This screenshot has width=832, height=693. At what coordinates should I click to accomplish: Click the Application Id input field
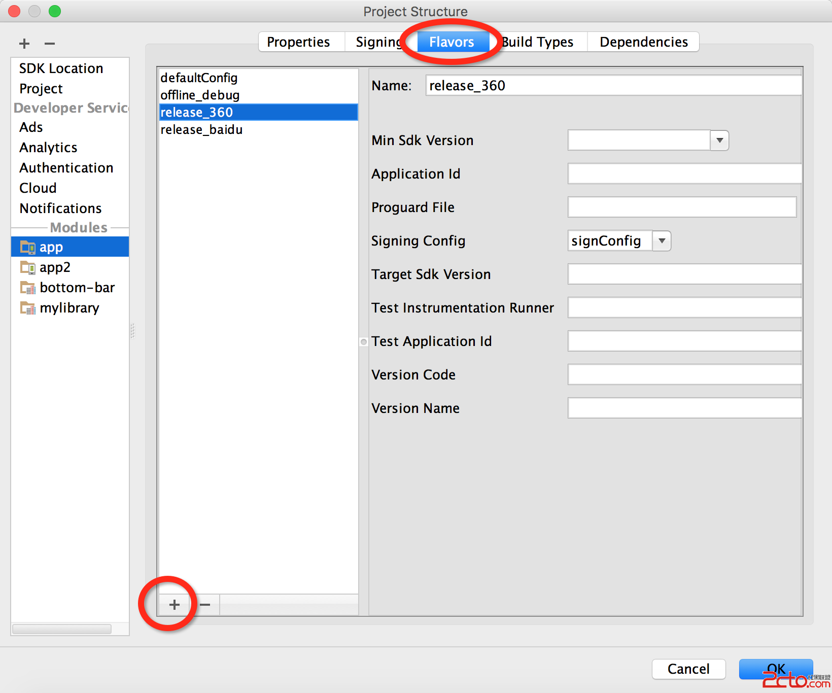pos(685,174)
